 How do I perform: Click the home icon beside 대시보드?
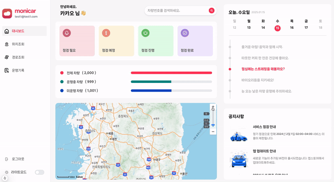[x=7, y=31]
